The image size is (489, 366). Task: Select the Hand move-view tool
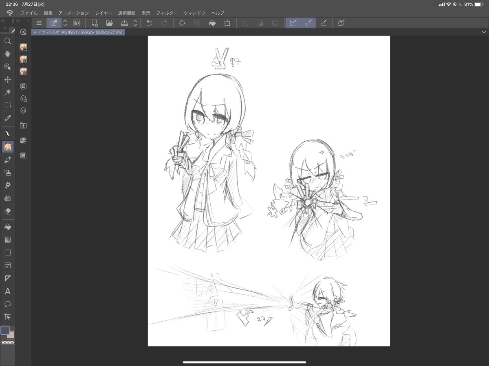pyautogui.click(x=7, y=54)
